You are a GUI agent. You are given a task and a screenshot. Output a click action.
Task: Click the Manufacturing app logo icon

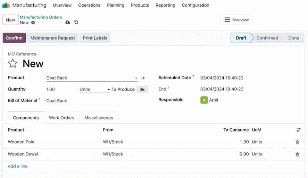(6, 5)
